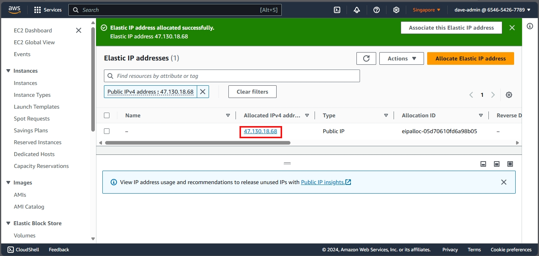Open the Actions dropdown
539x256 pixels.
(x=401, y=58)
